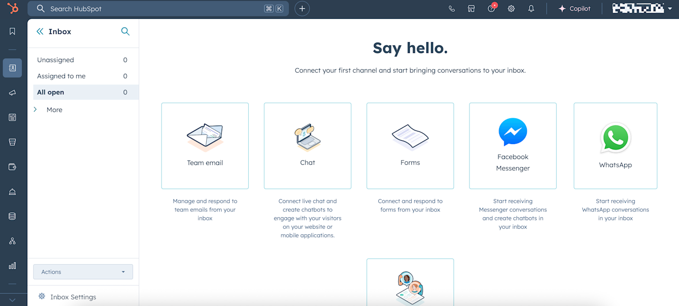Select the Assigned to me view
Image resolution: width=679 pixels, height=306 pixels.
(x=83, y=76)
